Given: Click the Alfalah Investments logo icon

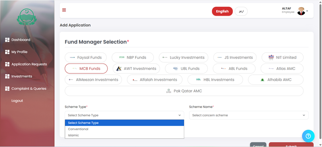Looking at the screenshot, I should click(135, 80).
